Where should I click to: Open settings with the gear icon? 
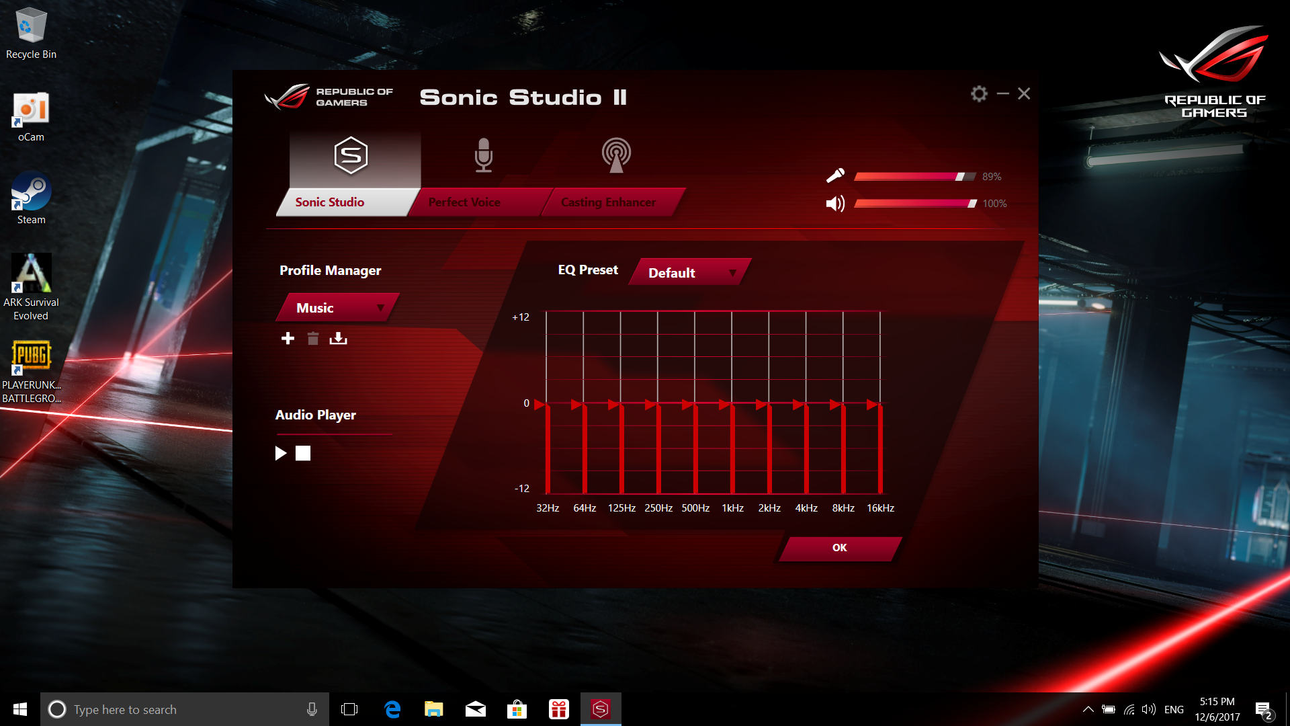(x=979, y=94)
